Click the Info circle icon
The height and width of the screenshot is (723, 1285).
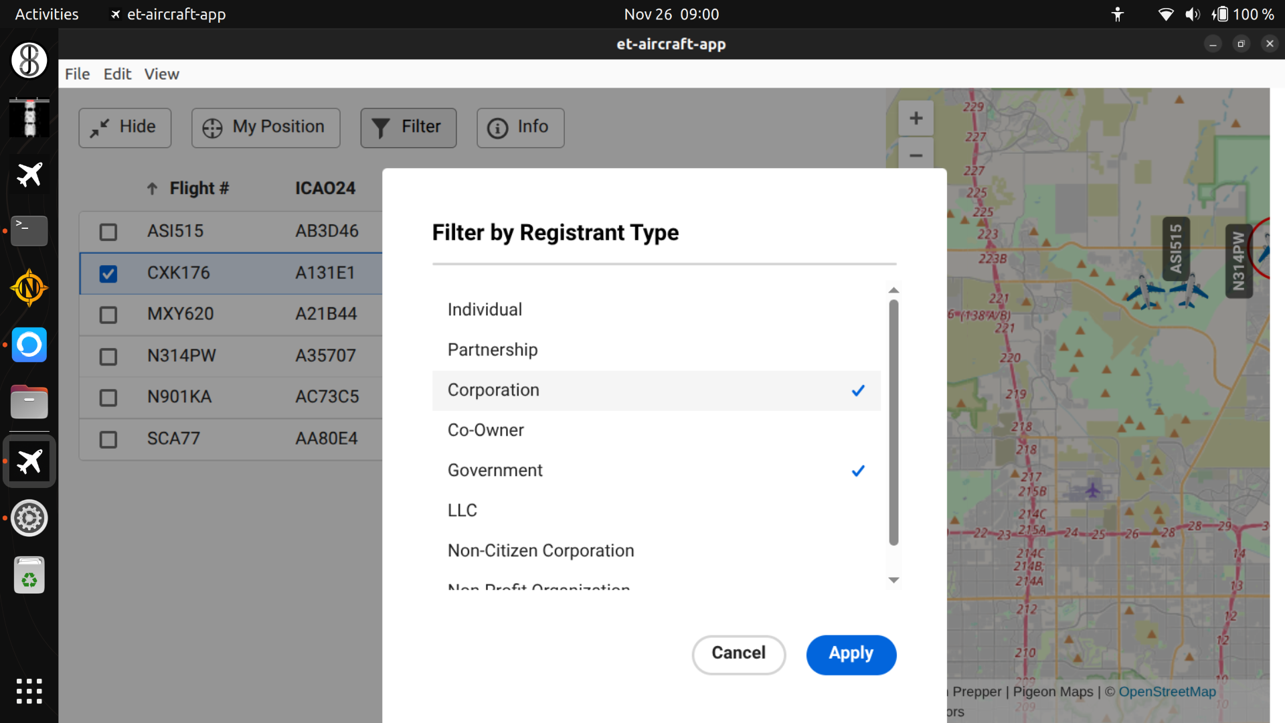tap(497, 127)
